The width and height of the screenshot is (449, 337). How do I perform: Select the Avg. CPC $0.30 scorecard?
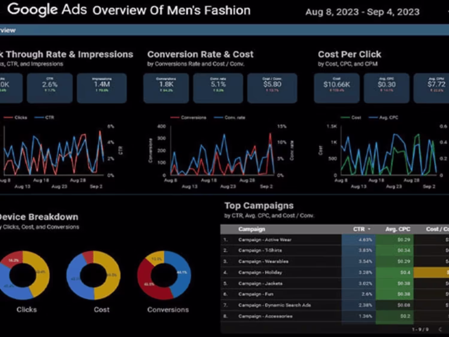[386, 88]
